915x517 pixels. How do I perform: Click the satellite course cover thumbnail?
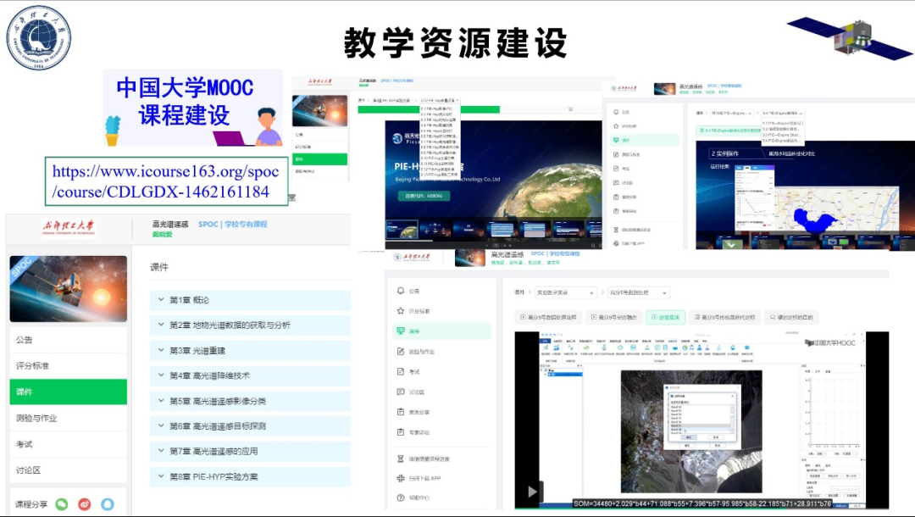tap(68, 288)
